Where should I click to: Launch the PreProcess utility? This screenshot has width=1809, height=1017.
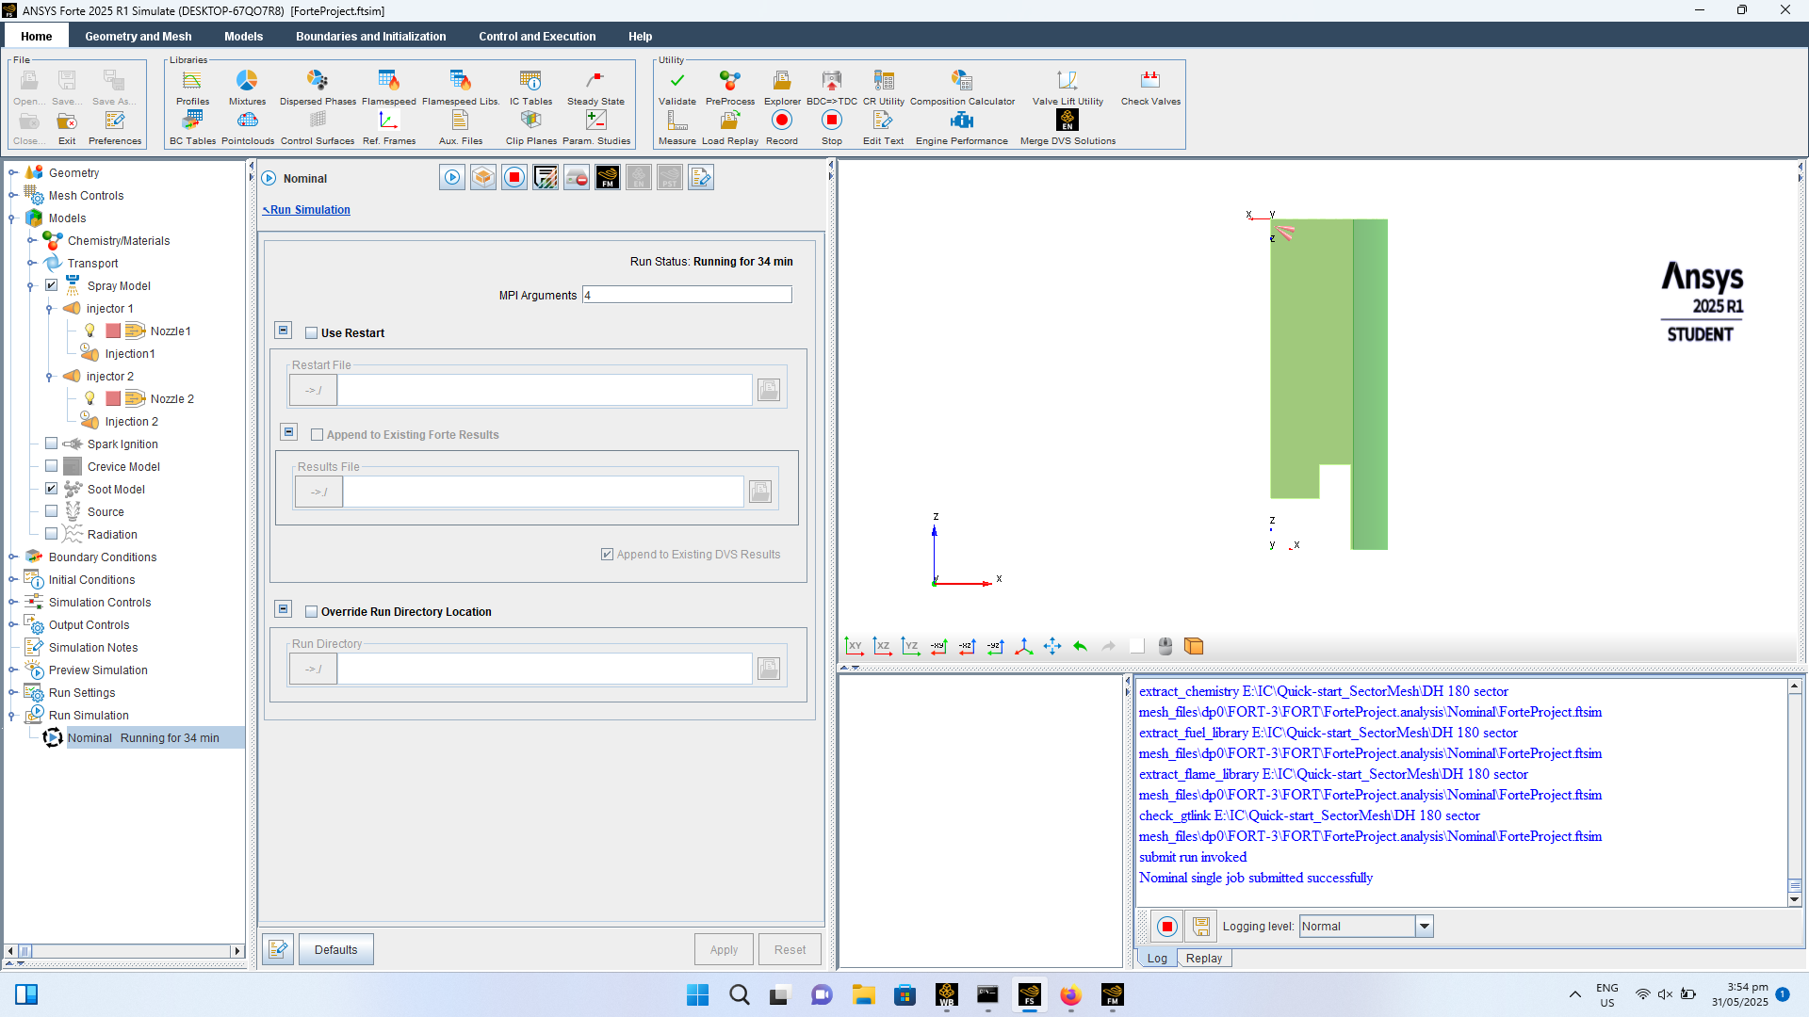[730, 87]
